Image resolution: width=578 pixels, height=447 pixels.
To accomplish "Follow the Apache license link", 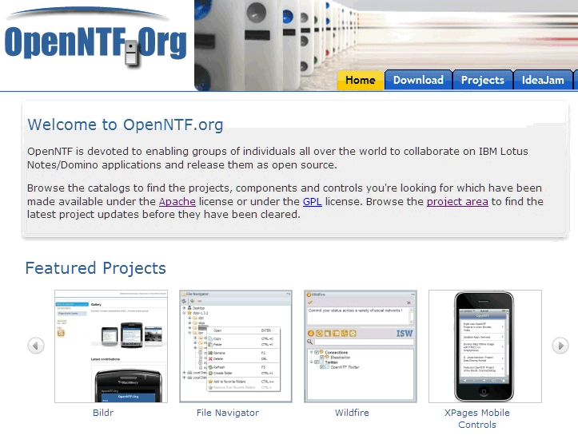I will 177,201.
